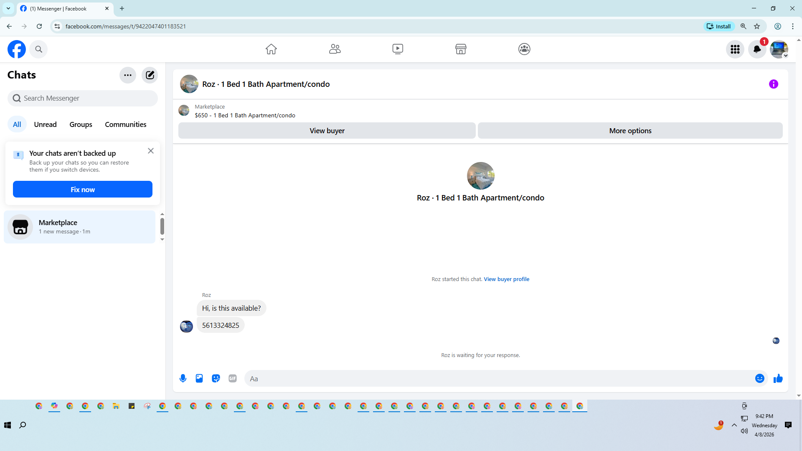Dismiss the chats backup notice
This screenshot has height=451, width=802.
151,151
